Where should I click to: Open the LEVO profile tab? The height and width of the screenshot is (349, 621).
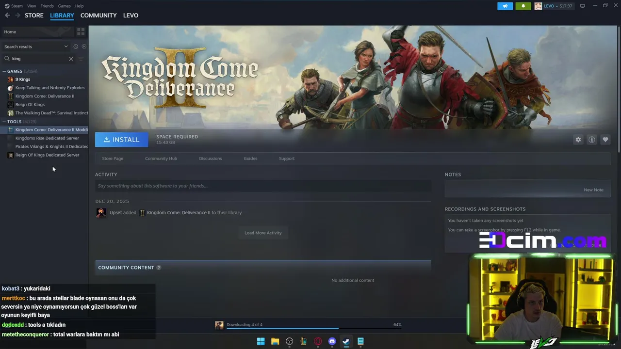(131, 16)
